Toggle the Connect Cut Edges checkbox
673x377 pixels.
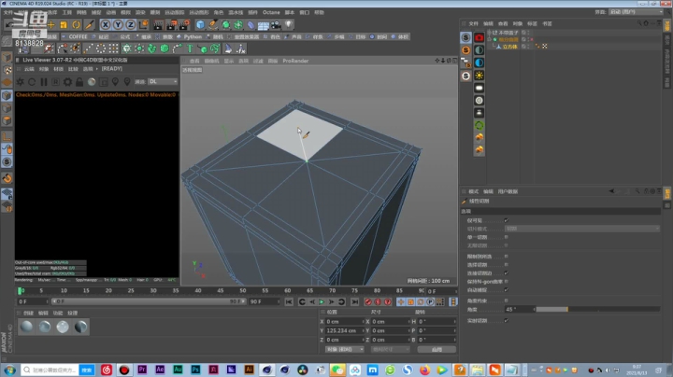506,272
